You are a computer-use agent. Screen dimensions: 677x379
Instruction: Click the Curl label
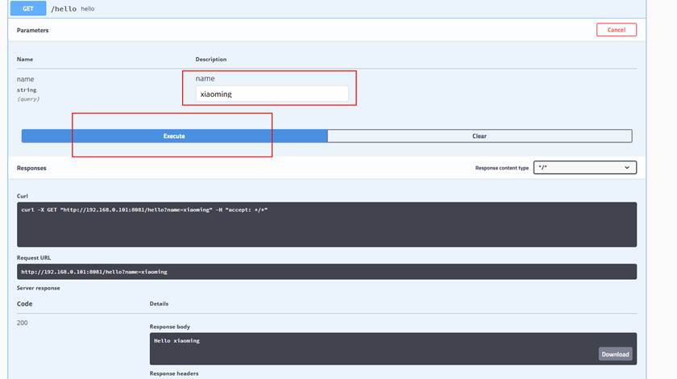pyautogui.click(x=23, y=196)
